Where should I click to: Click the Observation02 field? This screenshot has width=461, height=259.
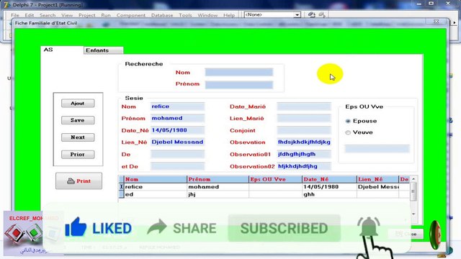(x=304, y=166)
